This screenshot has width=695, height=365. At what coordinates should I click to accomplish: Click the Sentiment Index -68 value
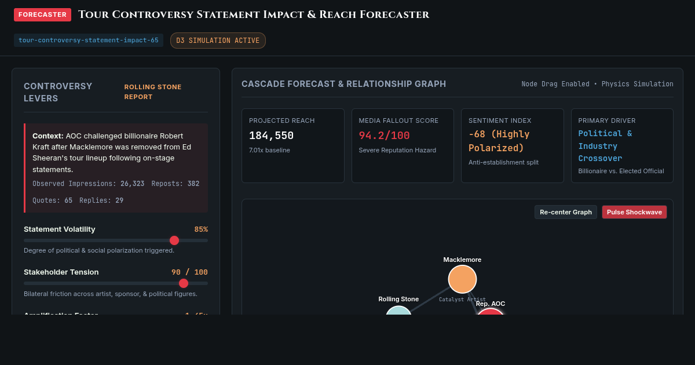tap(499, 141)
